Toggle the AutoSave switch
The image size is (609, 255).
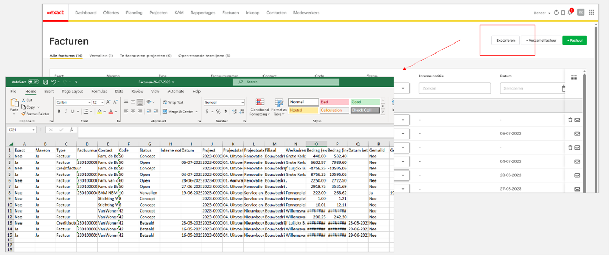click(x=34, y=82)
